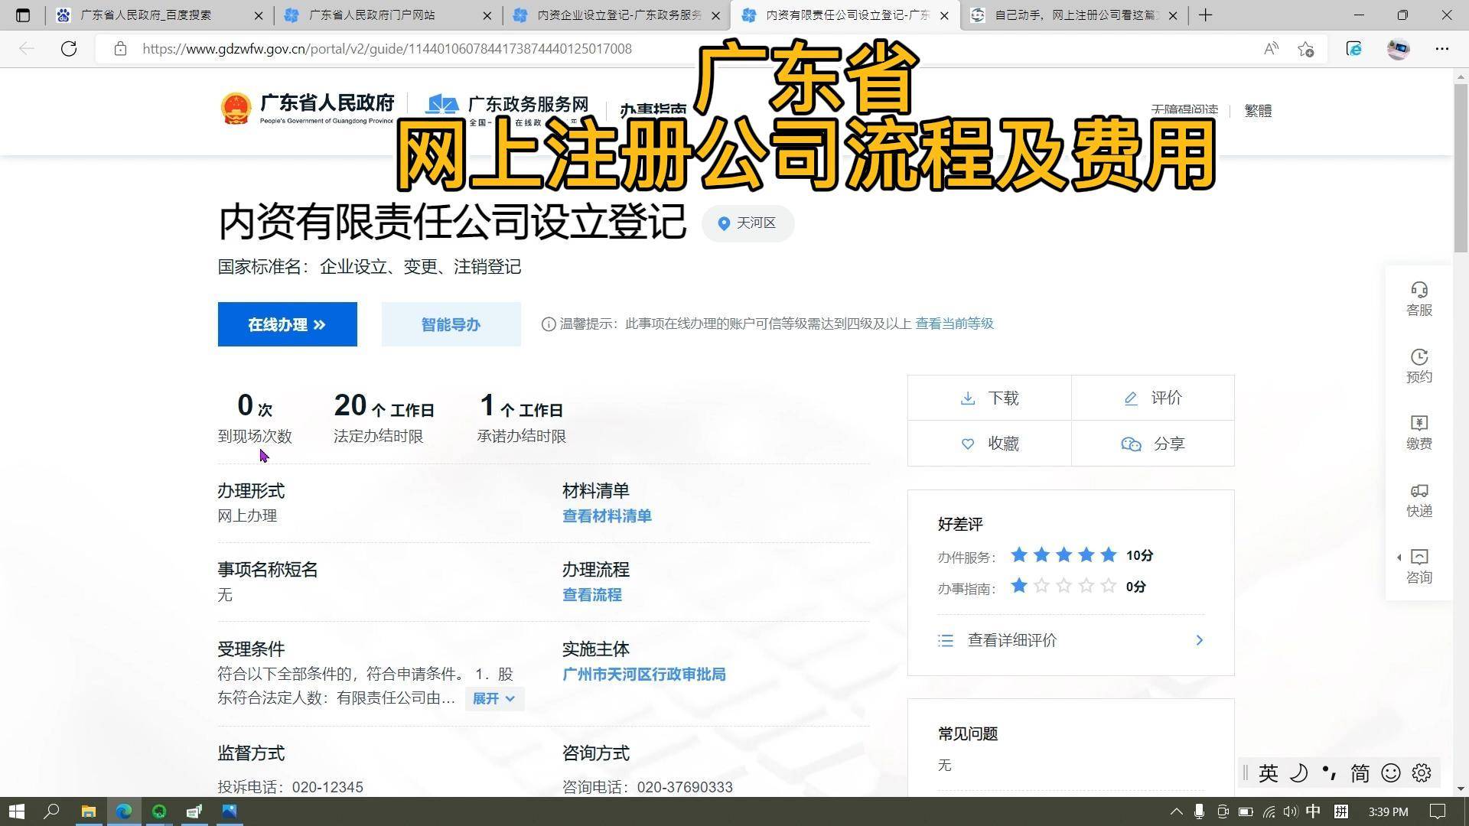Image resolution: width=1469 pixels, height=826 pixels.
Task: Open File Explorer from taskbar
Action: click(x=88, y=811)
